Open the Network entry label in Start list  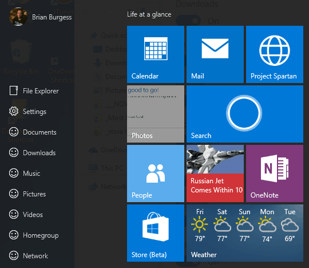click(x=35, y=256)
